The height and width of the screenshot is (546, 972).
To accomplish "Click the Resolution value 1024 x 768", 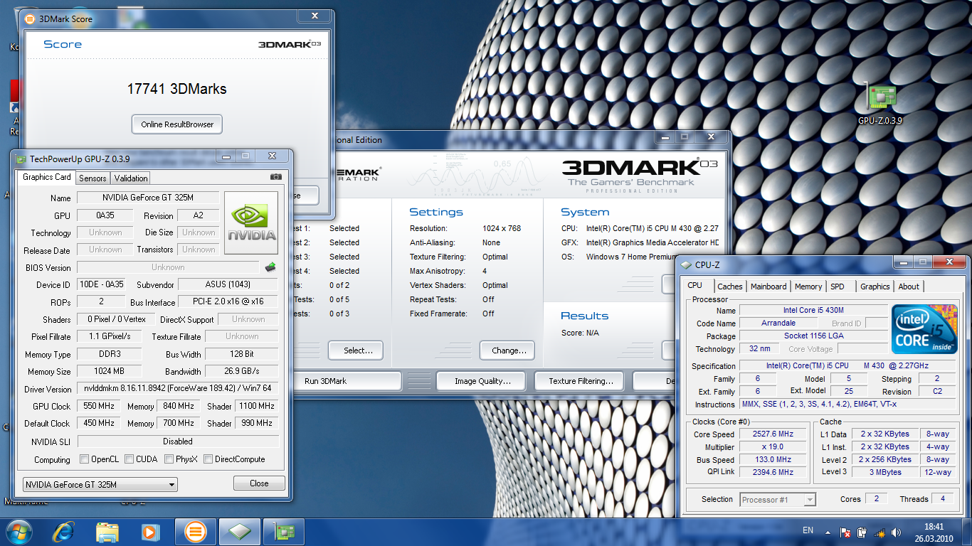I will pyautogui.click(x=502, y=228).
